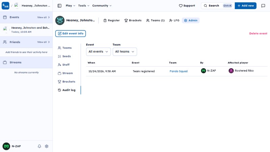Open the Teams (1) tab
Viewport: 270px width, 152px height.
pos(155,20)
